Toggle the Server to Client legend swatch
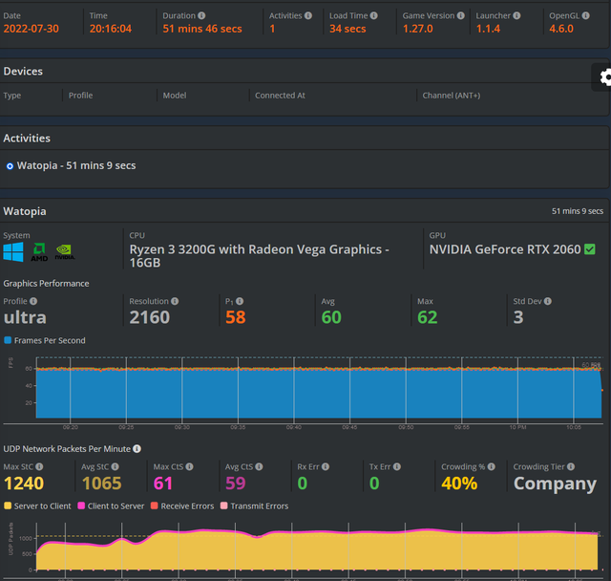 8,506
